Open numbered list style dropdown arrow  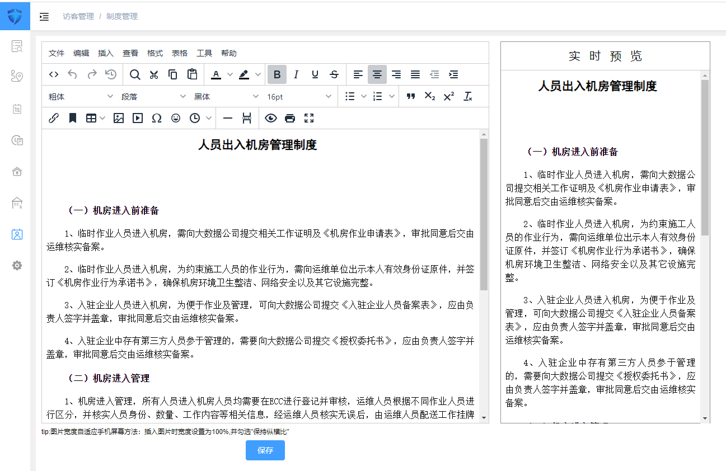click(x=391, y=97)
